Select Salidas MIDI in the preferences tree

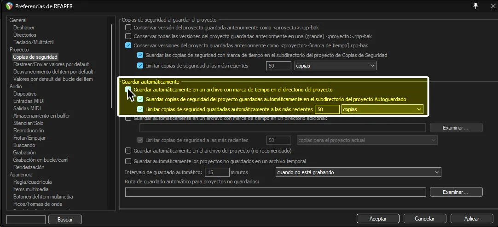tap(27, 108)
